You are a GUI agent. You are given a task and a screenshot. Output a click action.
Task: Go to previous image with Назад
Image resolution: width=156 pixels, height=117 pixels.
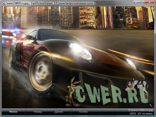pyautogui.click(x=38, y=112)
